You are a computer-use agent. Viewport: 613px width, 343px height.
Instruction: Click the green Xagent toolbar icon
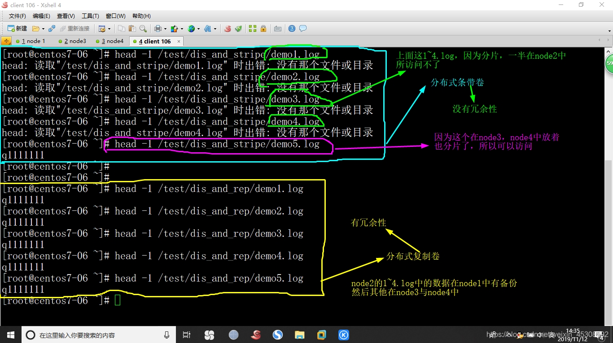[239, 28]
